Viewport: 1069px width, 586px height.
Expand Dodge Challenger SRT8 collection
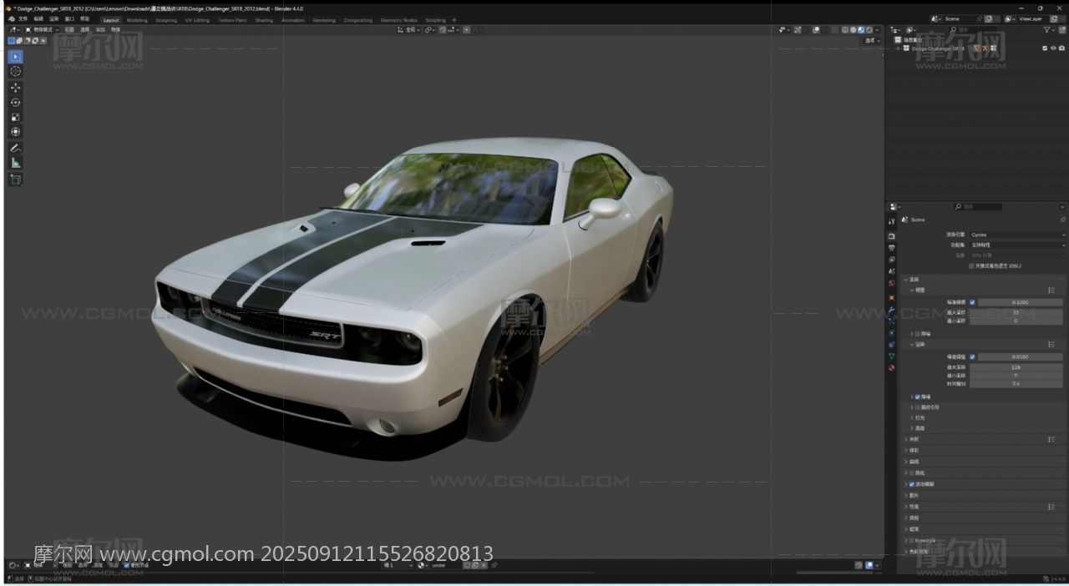(899, 48)
